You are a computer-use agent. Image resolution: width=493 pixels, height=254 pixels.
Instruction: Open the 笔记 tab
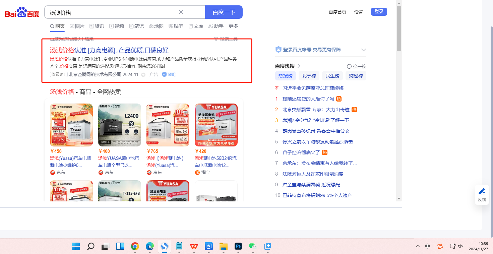(x=136, y=26)
